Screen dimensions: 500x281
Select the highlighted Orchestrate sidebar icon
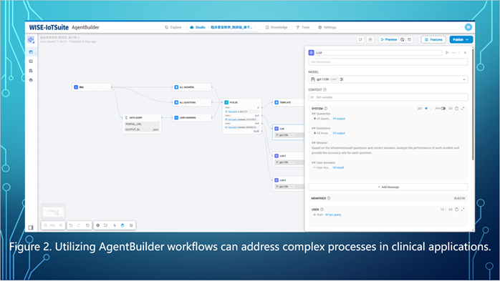coord(31,52)
